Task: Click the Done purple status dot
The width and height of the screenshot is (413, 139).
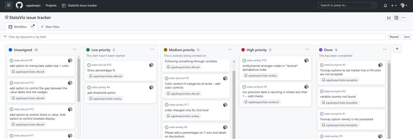Action: pos(321,50)
